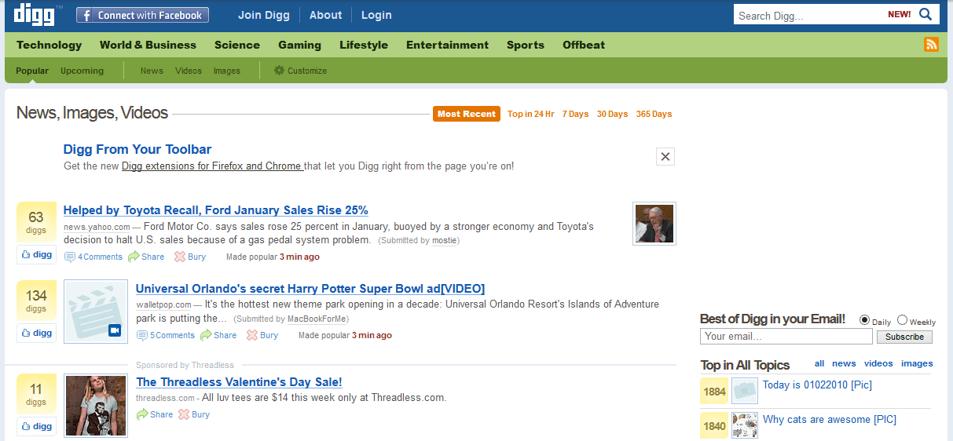
Task: Open 'Why cats are awesome [PIC]' link
Action: [x=830, y=419]
